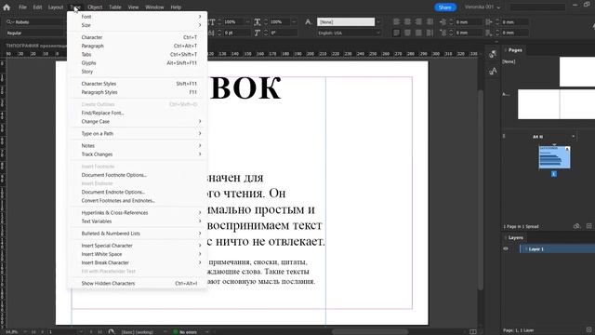Viewport: 595px width, 335px height.
Task: Click the left indent icon
Action: click(x=443, y=22)
